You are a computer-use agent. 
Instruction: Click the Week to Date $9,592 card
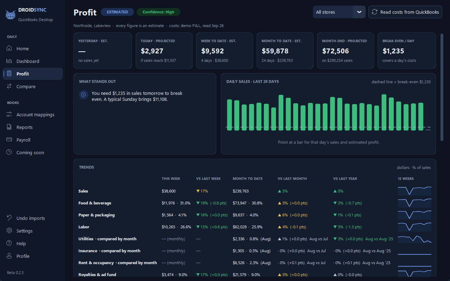coord(224,51)
